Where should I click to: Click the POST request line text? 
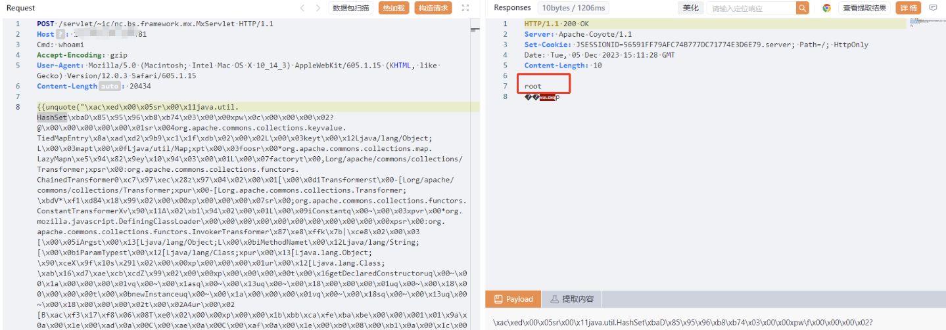tap(155, 24)
